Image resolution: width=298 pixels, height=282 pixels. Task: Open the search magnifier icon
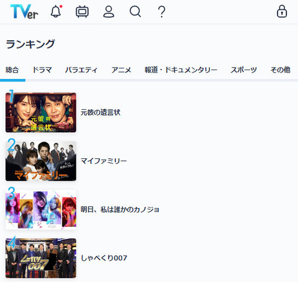click(x=135, y=11)
